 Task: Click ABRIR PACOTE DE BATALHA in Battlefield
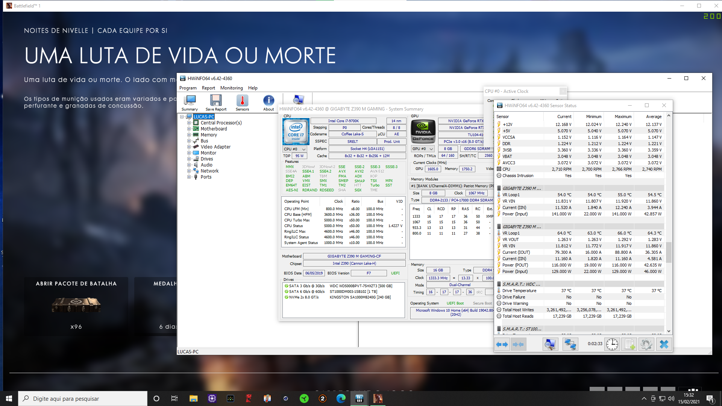(76, 284)
